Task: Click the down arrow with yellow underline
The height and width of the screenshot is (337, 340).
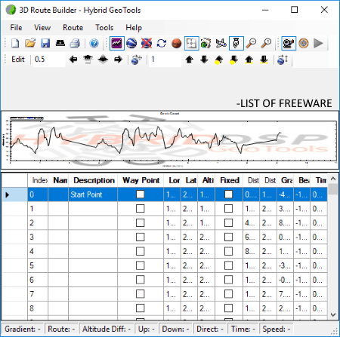Action: 264,60
